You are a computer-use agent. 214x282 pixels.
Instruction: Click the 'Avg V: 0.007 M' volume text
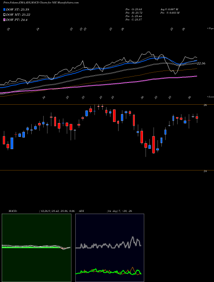[x=169, y=9]
